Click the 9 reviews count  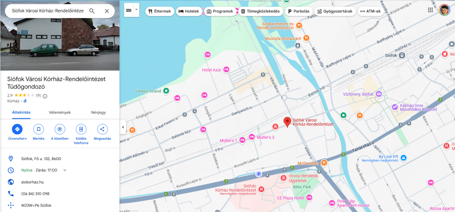pyautogui.click(x=38, y=95)
